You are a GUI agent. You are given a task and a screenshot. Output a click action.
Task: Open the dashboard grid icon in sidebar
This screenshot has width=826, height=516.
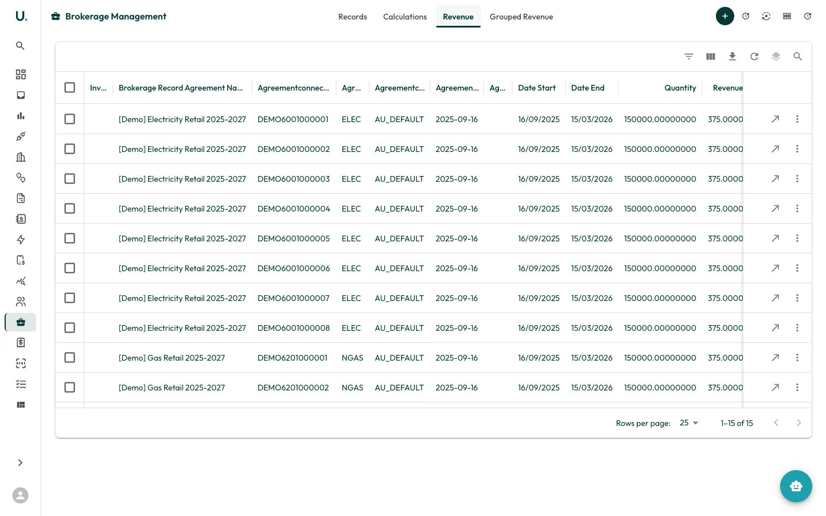point(21,75)
